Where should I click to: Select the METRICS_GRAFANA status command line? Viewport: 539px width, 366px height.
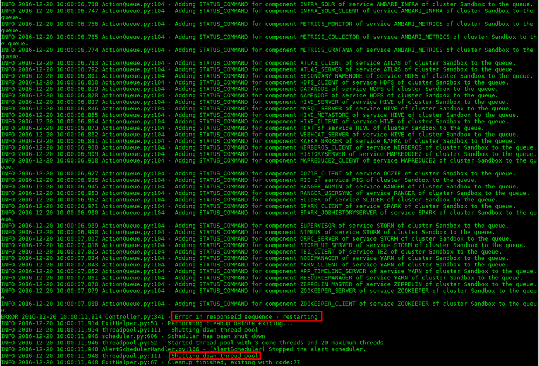point(162,50)
